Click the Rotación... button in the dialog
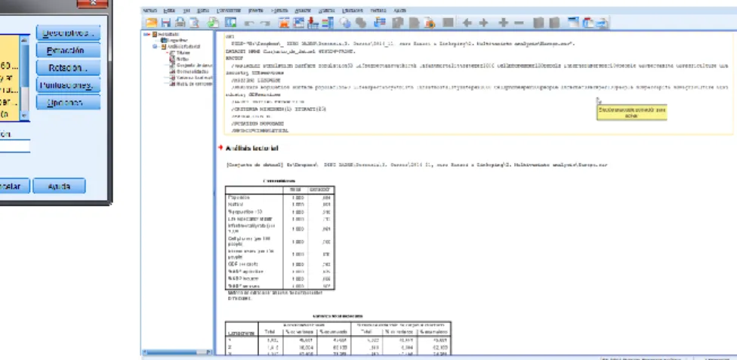Viewport: 737px width, 360px height. 68,68
